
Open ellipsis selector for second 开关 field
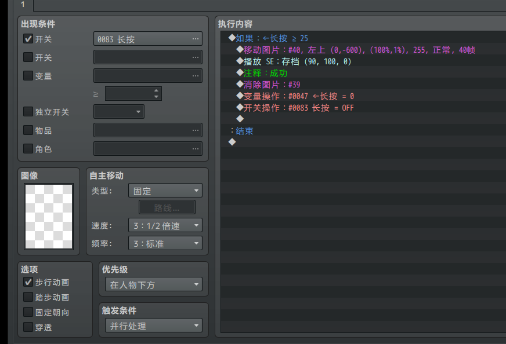195,57
